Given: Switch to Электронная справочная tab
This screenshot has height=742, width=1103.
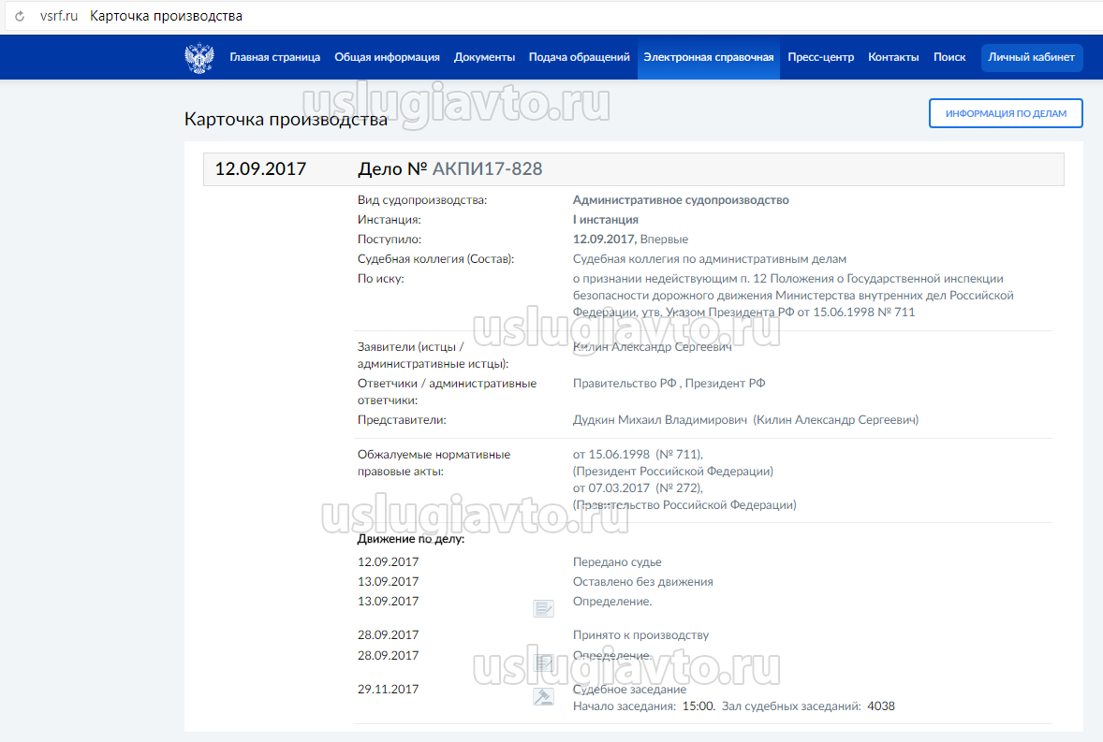Looking at the screenshot, I should pos(708,57).
